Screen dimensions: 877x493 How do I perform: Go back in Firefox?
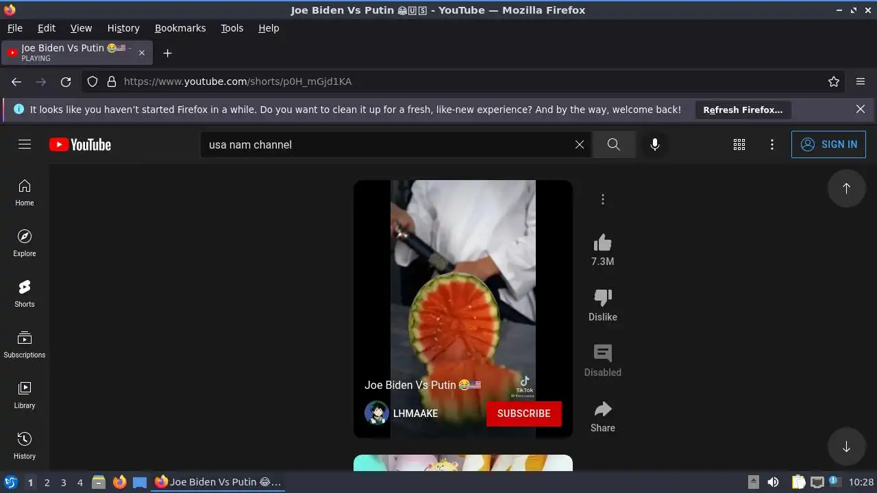(16, 81)
